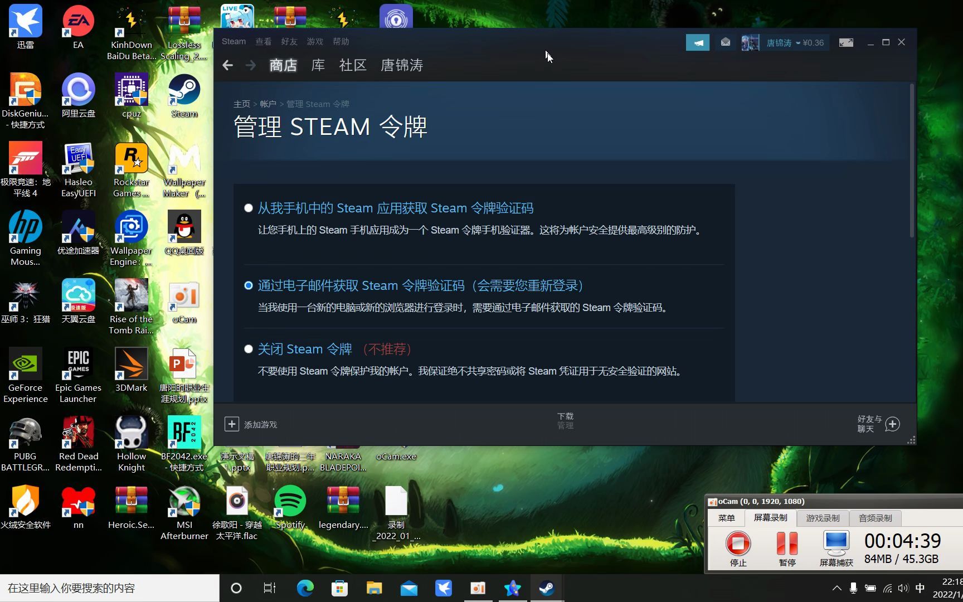The width and height of the screenshot is (963, 602).
Task: Open Microsoft Edge from taskbar
Action: (x=305, y=588)
